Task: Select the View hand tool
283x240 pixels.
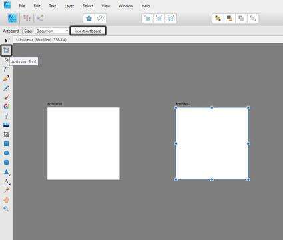Action: coord(6,199)
